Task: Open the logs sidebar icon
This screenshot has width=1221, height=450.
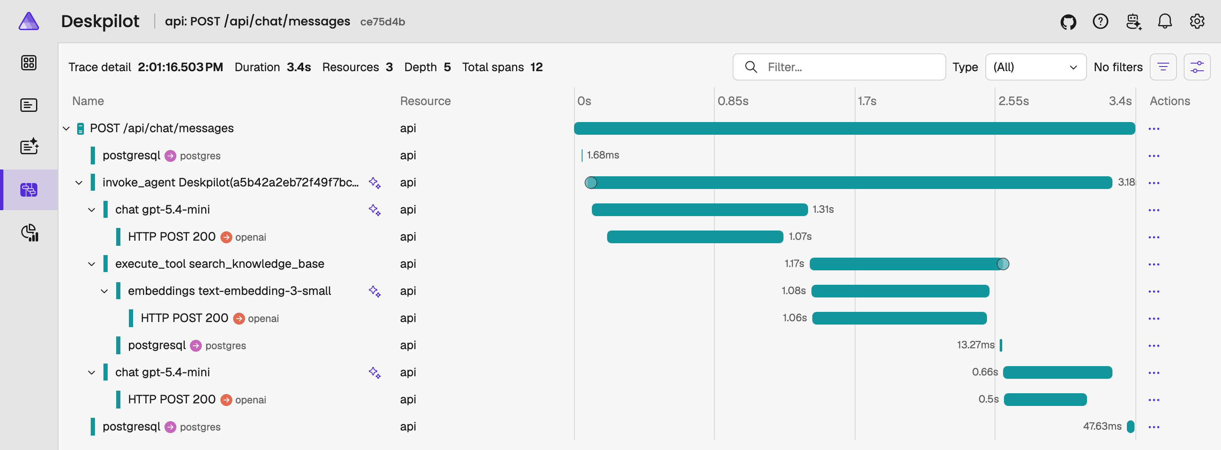Action: pyautogui.click(x=29, y=105)
